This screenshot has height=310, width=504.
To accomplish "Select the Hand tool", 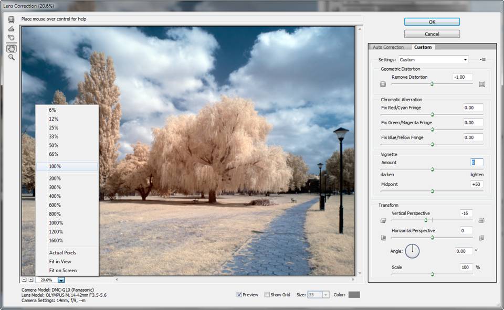I will pos(11,48).
